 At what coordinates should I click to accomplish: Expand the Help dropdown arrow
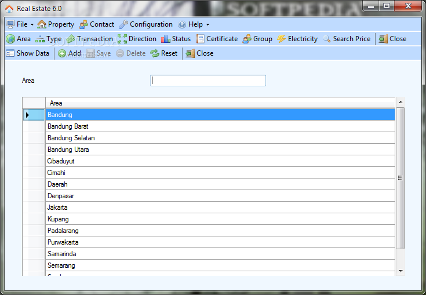click(x=208, y=25)
